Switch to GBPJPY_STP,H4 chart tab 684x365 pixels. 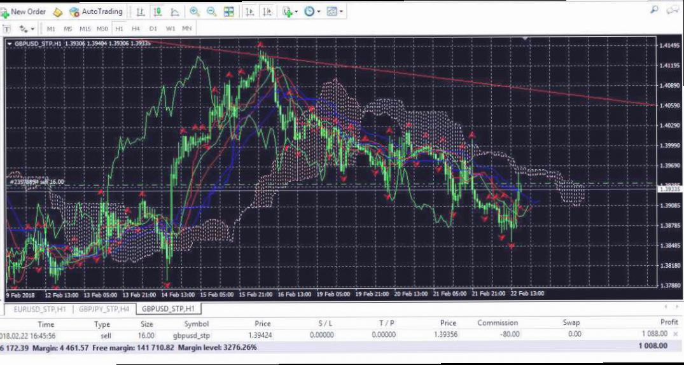(x=104, y=309)
